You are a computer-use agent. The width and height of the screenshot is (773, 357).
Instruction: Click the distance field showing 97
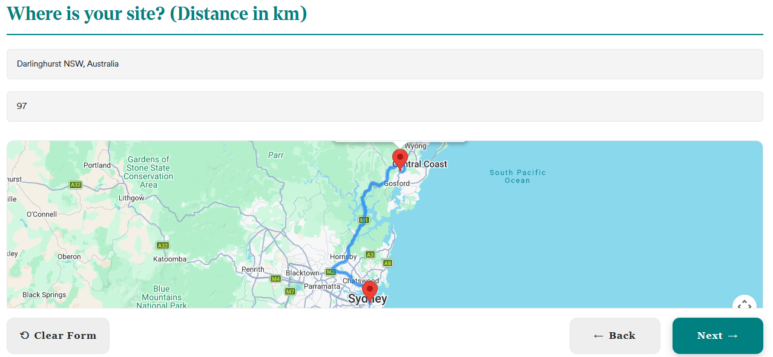[x=384, y=106]
